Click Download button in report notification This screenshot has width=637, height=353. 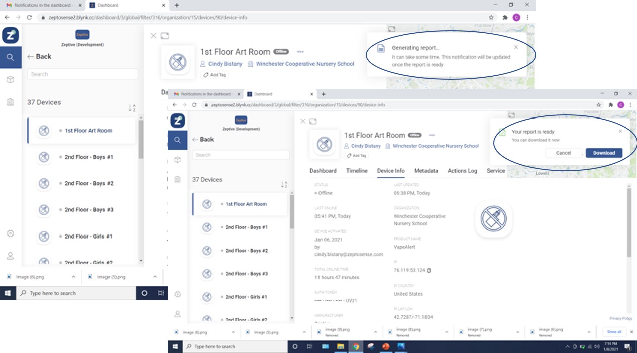[604, 153]
